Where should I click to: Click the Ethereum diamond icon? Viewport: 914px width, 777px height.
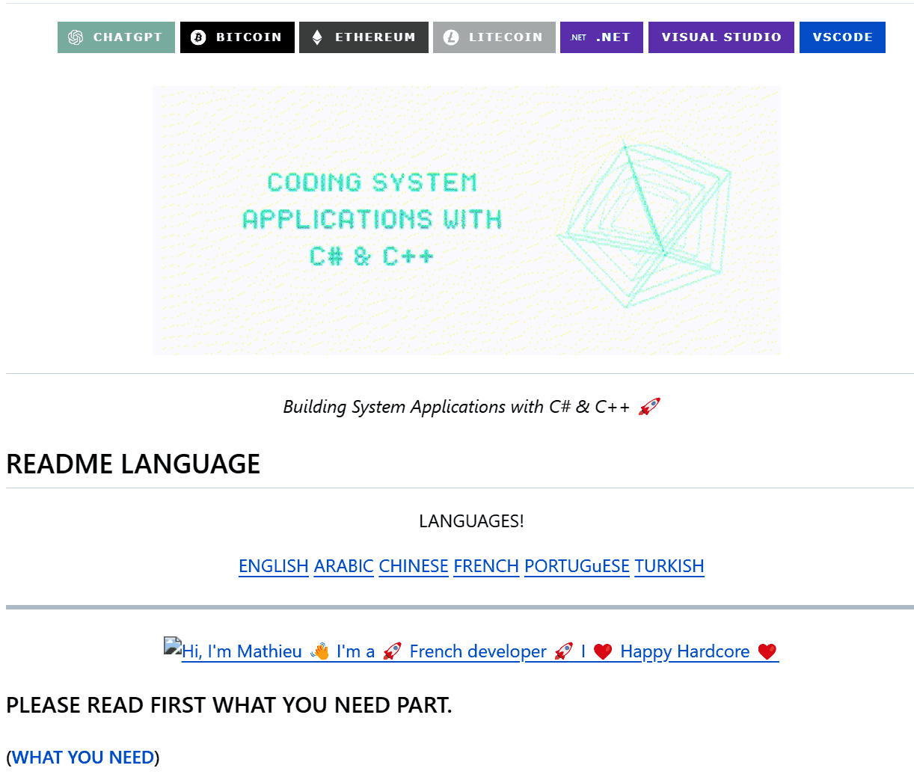coord(316,37)
